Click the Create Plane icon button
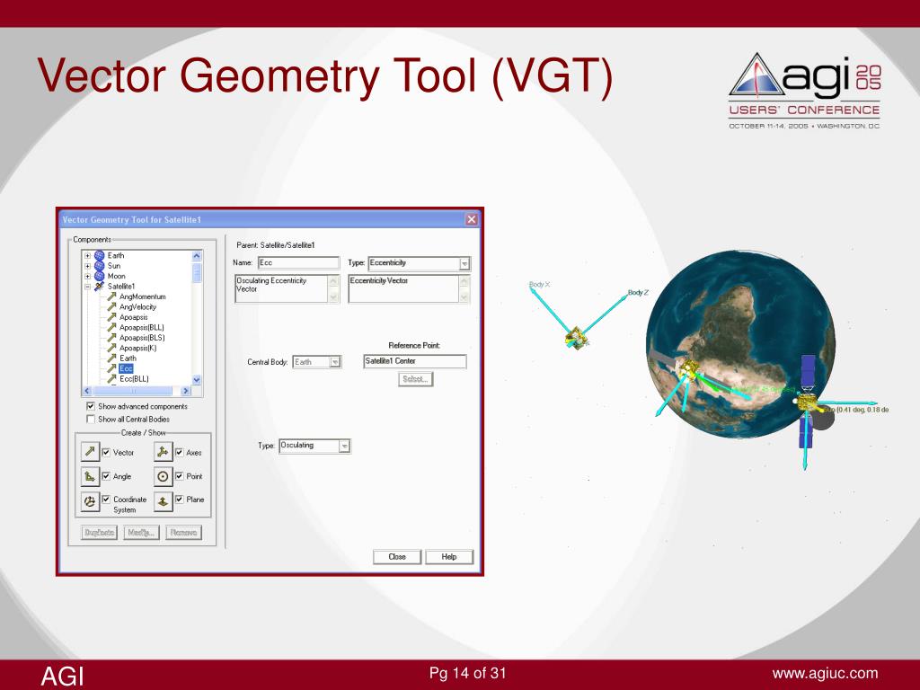Screen dimensions: 920x690 pyautogui.click(x=164, y=501)
